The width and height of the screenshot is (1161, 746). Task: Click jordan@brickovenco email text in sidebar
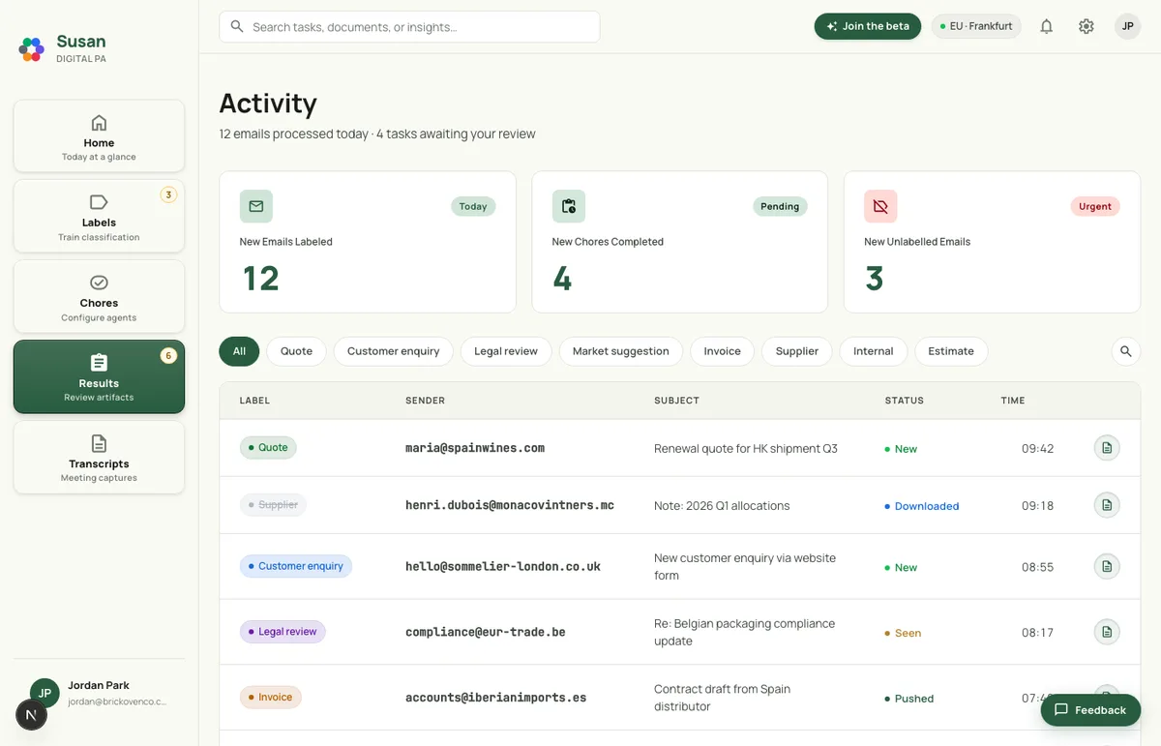[117, 701]
